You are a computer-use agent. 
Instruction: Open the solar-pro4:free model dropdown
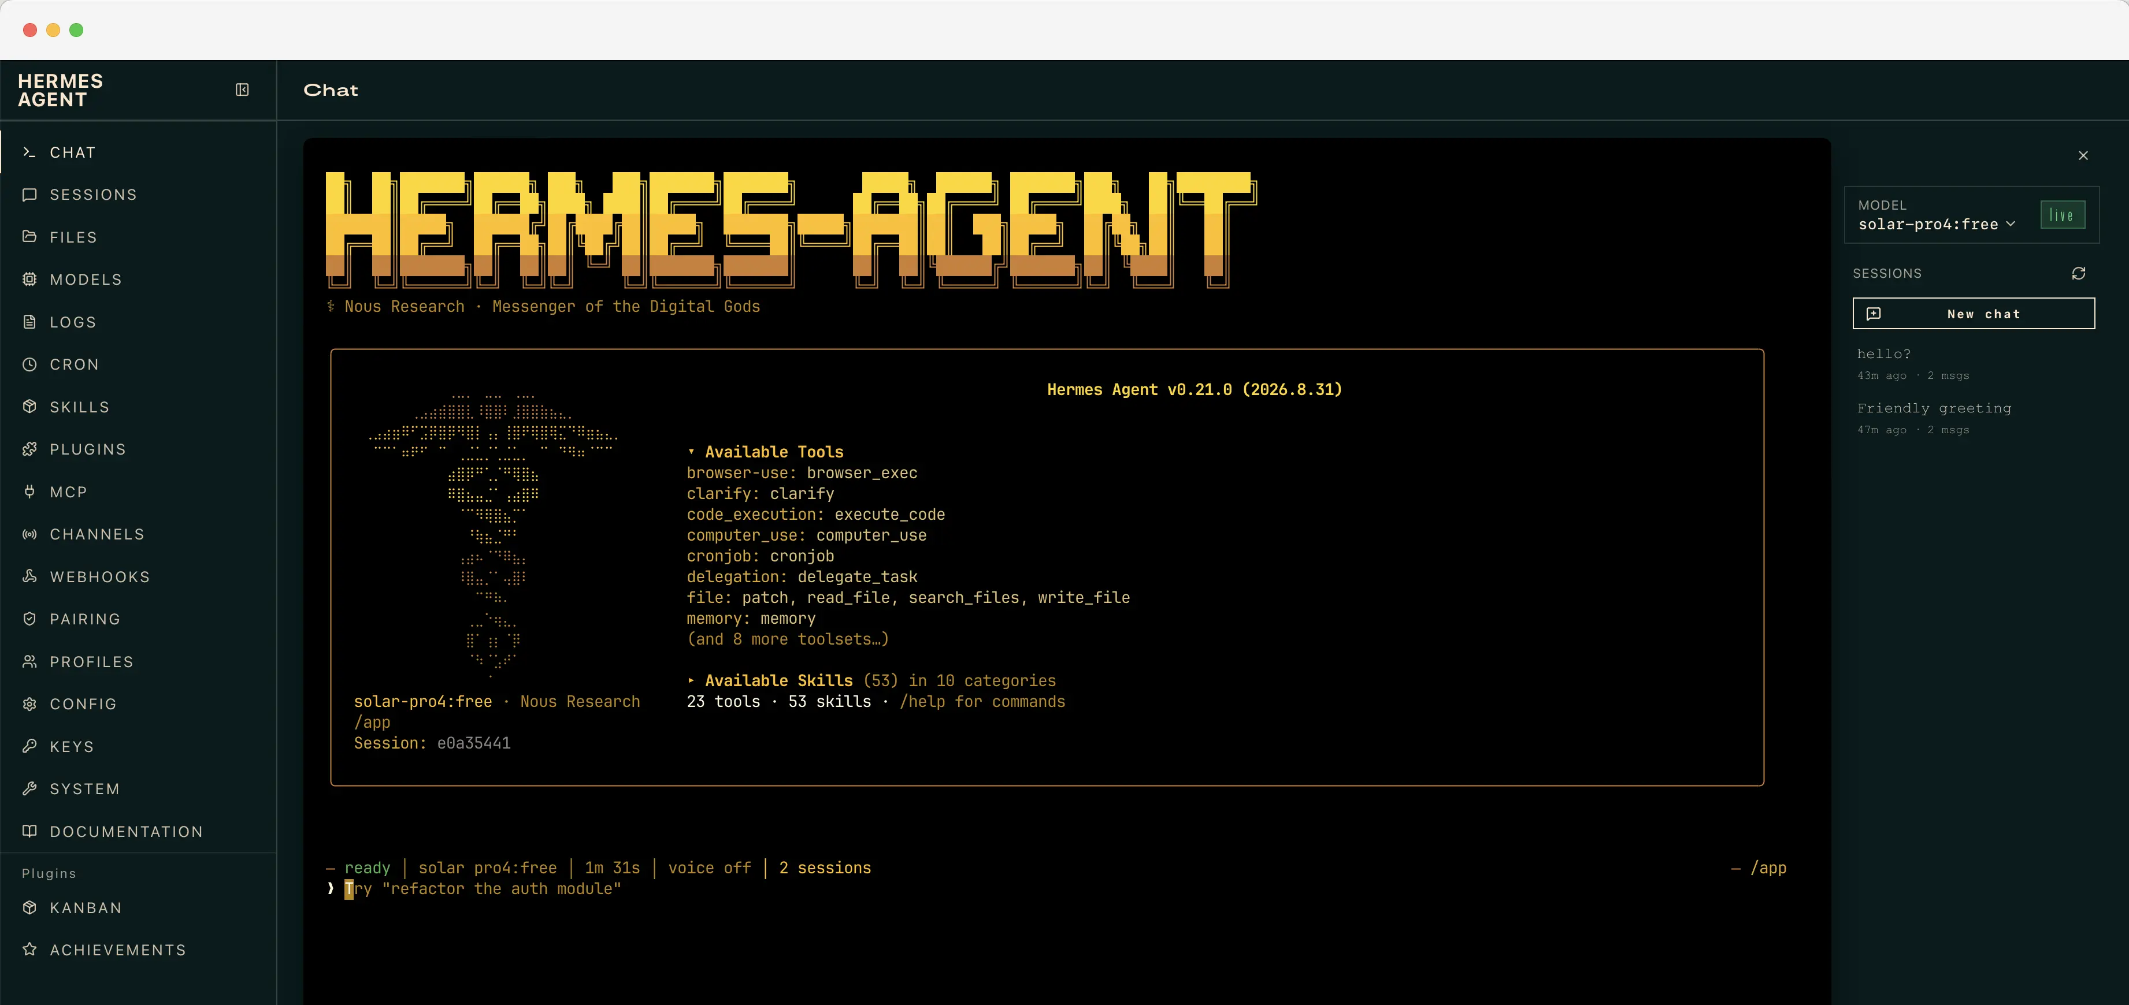(x=1937, y=225)
